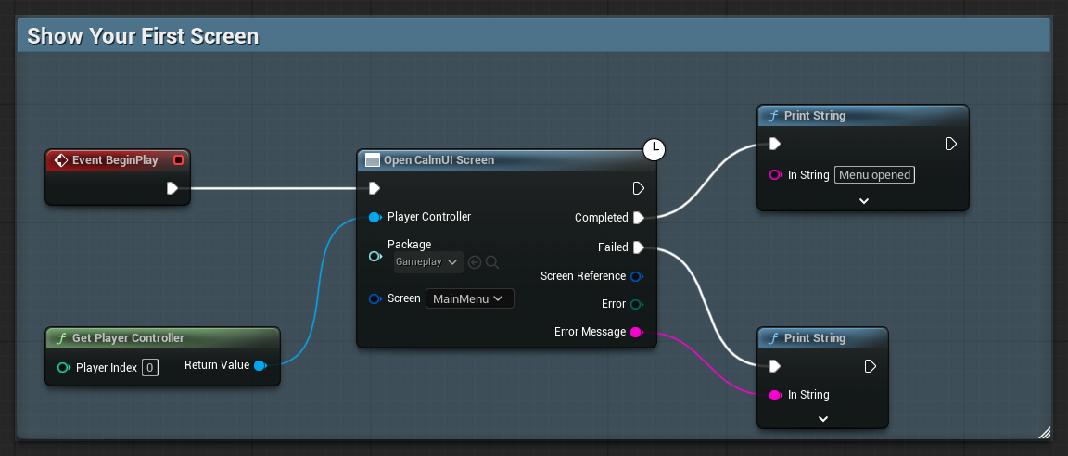Open the Screen MainMenu dropdown

point(470,298)
